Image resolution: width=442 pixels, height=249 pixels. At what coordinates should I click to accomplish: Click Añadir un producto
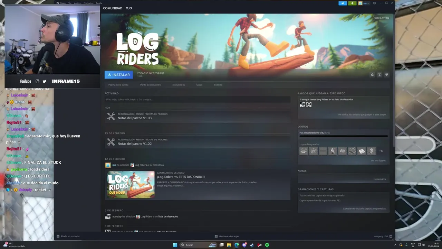point(68,236)
